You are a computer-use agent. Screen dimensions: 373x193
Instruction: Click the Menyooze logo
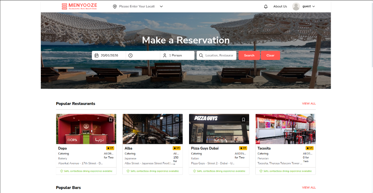79,6
